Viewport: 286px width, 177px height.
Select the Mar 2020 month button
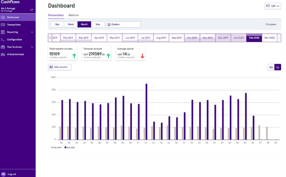pyautogui.click(x=269, y=38)
